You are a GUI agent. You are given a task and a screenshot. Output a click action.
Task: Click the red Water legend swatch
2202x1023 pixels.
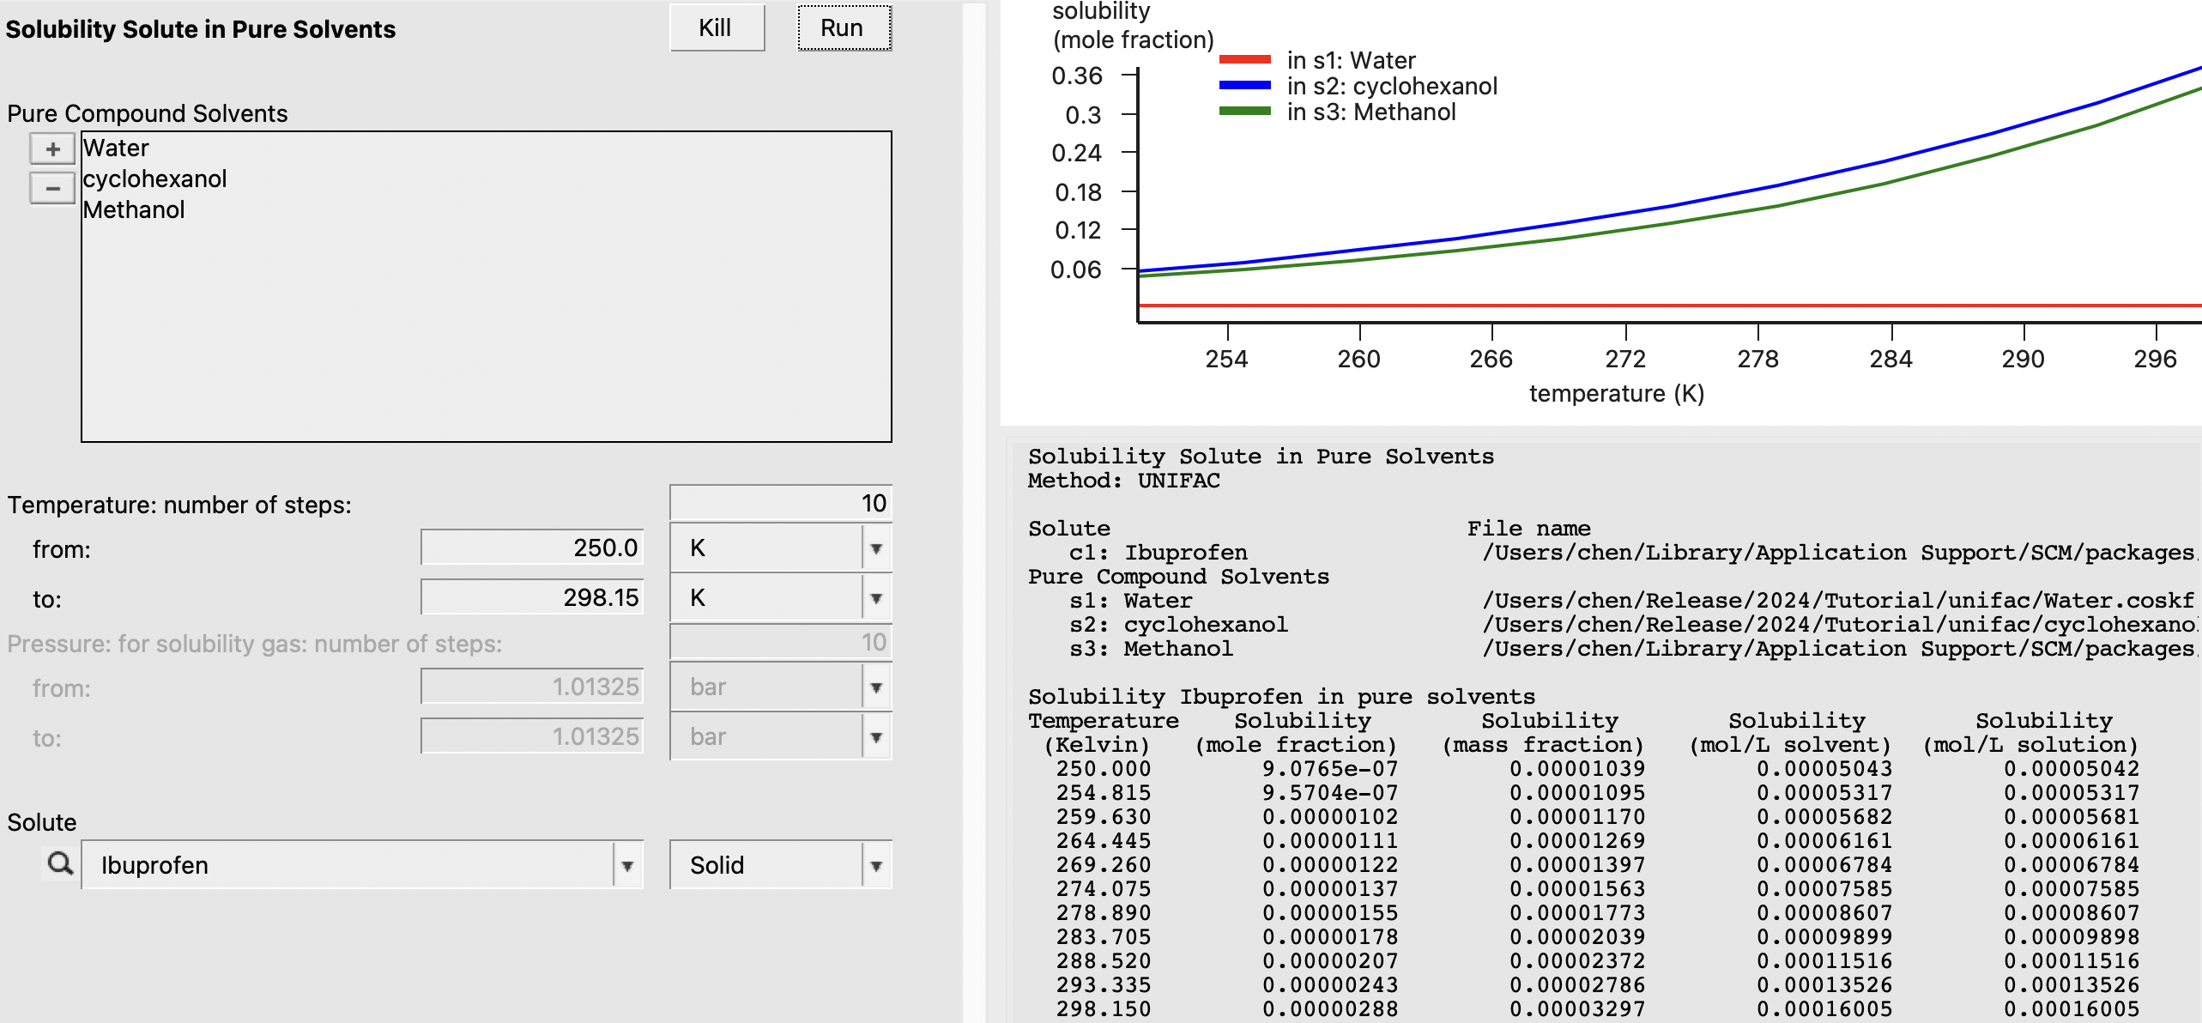pyautogui.click(x=1244, y=60)
